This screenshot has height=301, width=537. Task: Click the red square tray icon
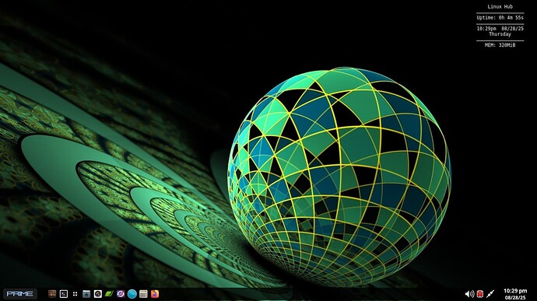[x=480, y=294]
